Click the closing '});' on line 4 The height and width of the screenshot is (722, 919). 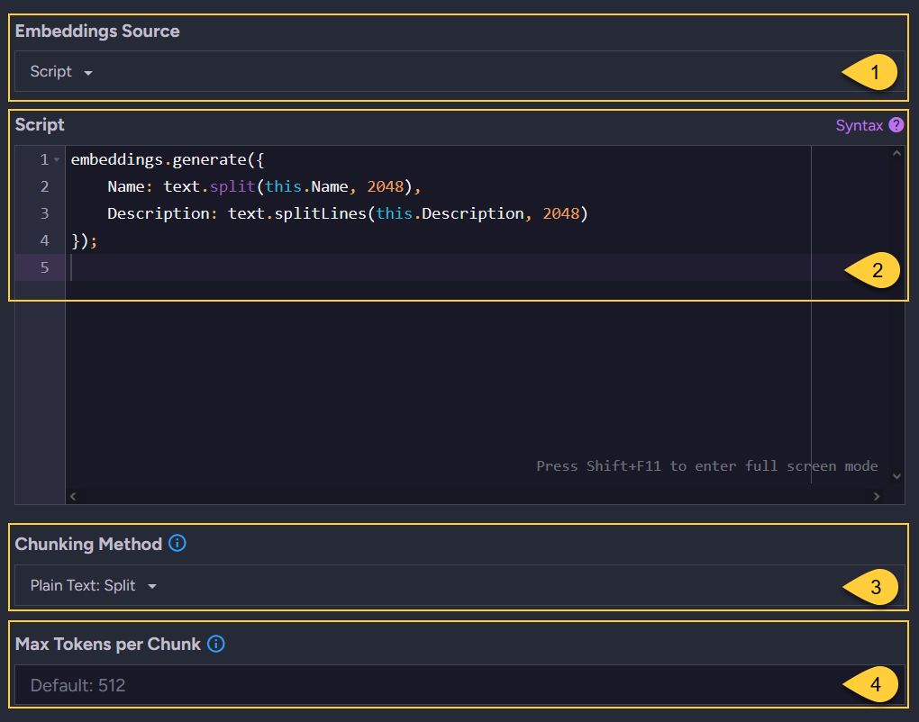(x=85, y=240)
